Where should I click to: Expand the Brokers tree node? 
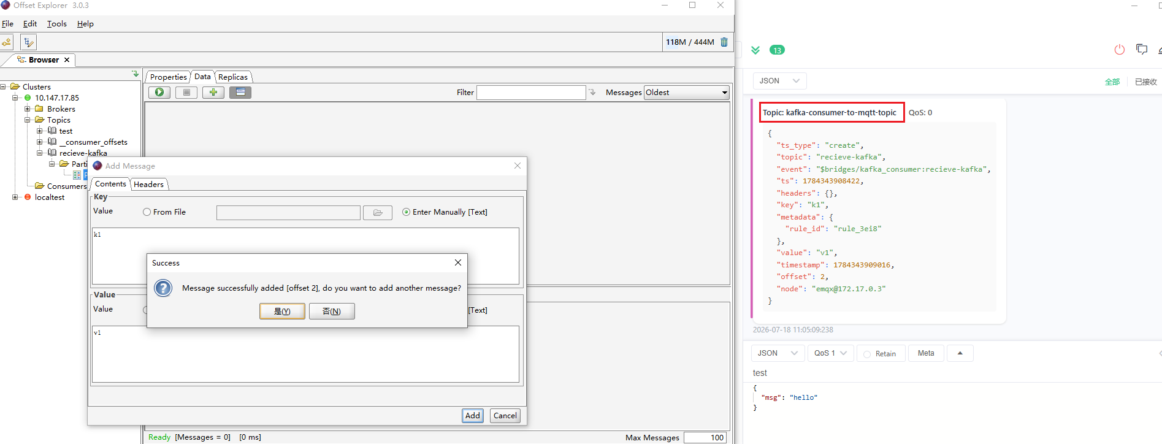[28, 109]
